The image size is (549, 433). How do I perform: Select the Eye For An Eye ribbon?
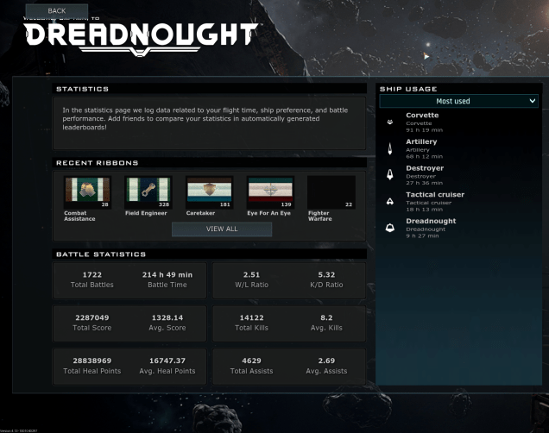coord(270,192)
